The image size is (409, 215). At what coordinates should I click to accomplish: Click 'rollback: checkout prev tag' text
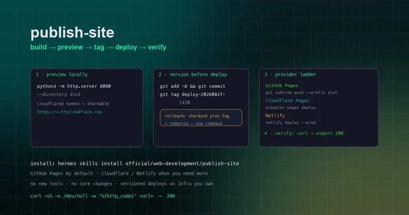[197, 116]
